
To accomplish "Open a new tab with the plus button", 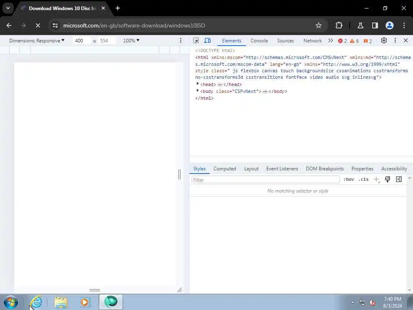I will 118,8.
